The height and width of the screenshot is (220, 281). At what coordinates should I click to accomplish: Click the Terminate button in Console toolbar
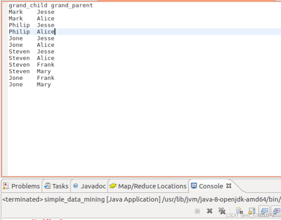[197, 211]
